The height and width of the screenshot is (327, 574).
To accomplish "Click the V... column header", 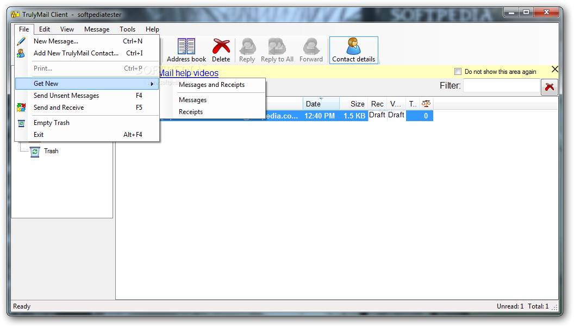I will 396,104.
